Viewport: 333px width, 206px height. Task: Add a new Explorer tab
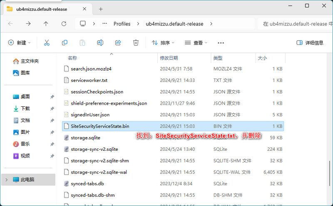(101, 9)
